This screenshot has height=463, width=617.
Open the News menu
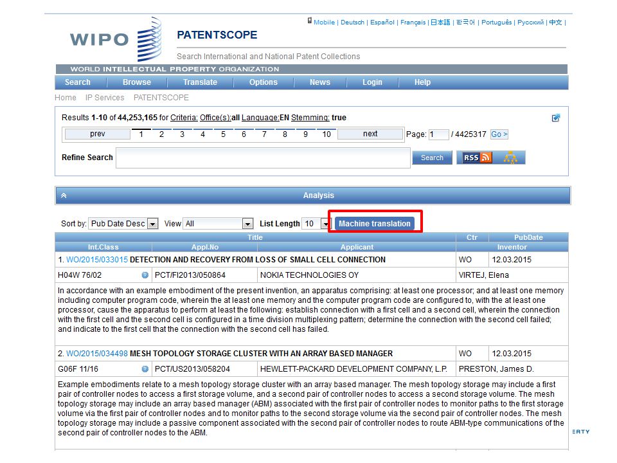click(x=319, y=82)
